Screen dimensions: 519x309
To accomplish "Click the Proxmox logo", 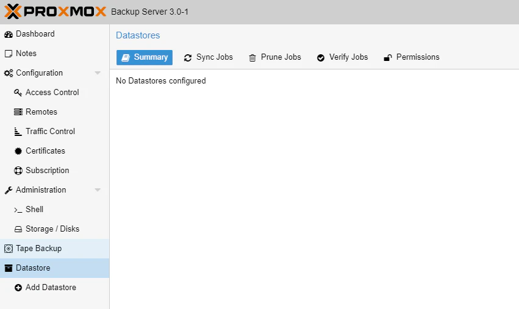I will (55, 12).
